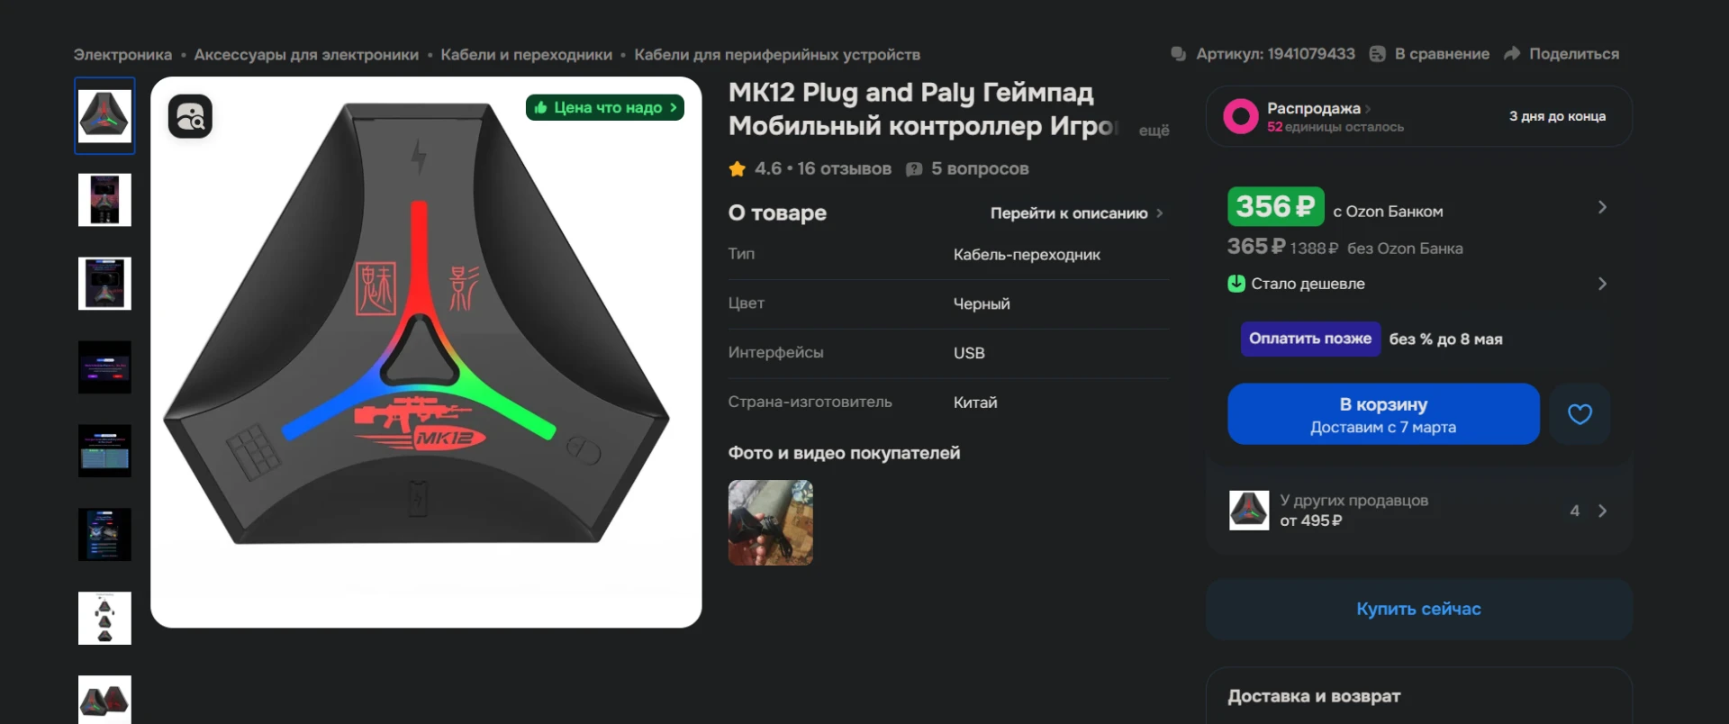1729x724 pixels.
Task: Click the rating star icon
Action: pyautogui.click(x=738, y=169)
